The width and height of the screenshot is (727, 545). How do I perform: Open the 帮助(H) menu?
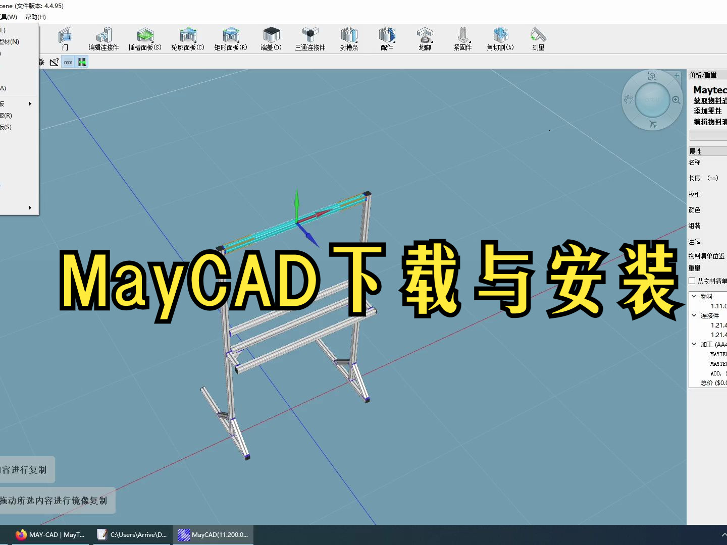pos(35,17)
